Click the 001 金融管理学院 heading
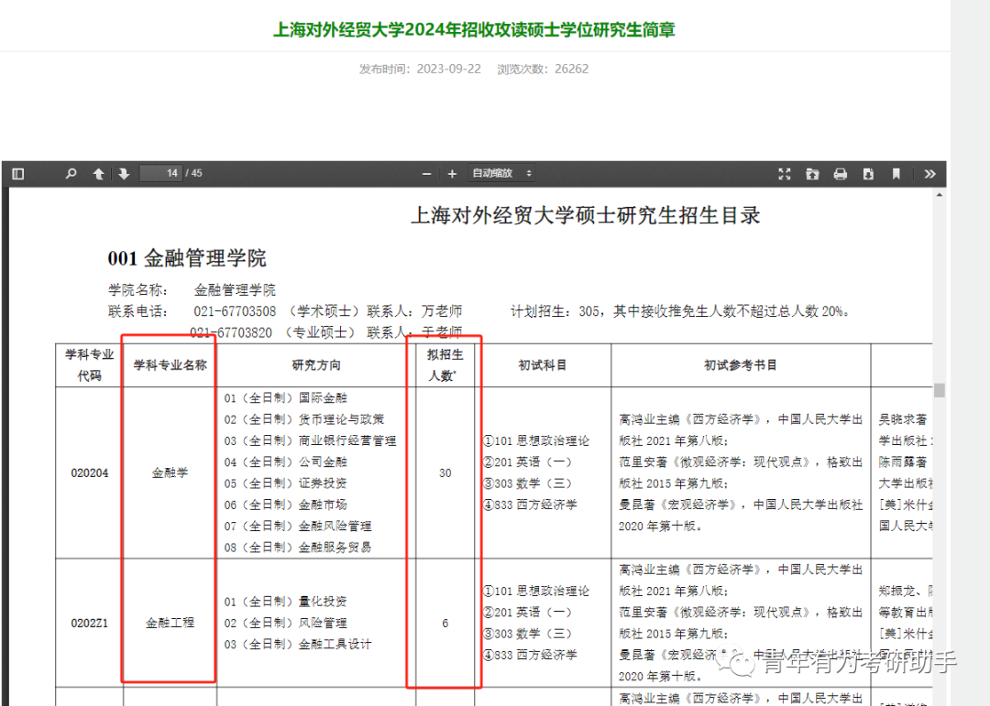The width and height of the screenshot is (990, 706). click(x=187, y=258)
